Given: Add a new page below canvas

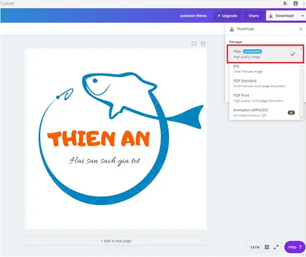Looking at the screenshot, I should [x=116, y=241].
